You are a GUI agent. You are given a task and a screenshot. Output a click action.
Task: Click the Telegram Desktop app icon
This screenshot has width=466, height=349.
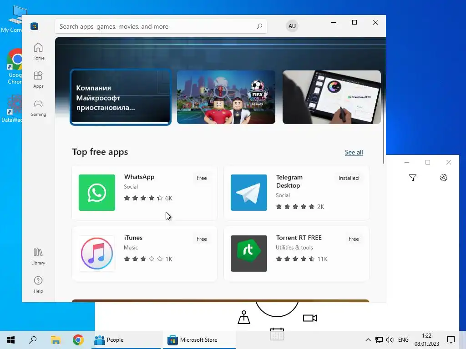[x=249, y=193]
